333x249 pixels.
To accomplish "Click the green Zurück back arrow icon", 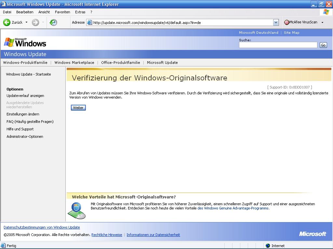I will coord(7,22).
